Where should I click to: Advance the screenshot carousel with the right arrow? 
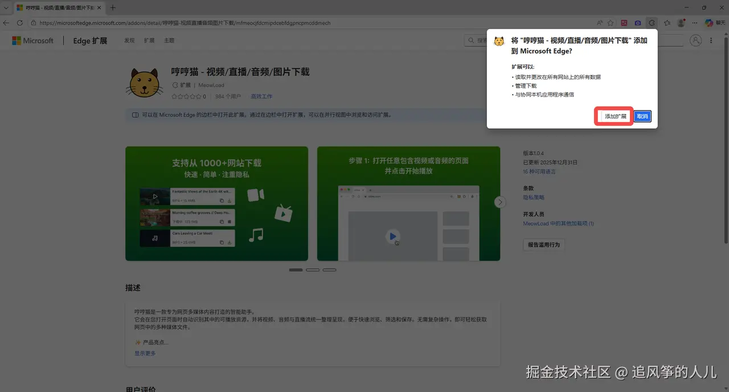(x=500, y=202)
